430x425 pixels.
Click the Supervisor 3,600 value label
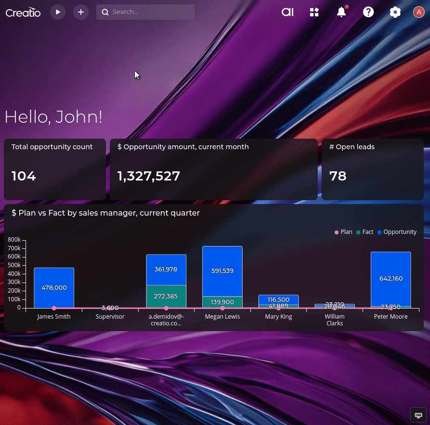[x=110, y=308]
